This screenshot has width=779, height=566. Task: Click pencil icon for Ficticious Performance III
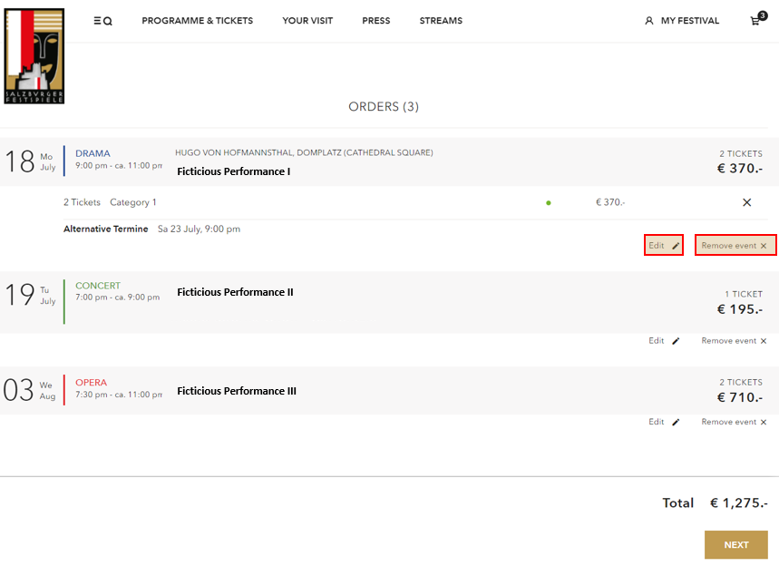coord(676,422)
